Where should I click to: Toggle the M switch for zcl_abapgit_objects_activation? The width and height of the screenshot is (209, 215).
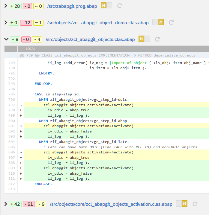pyautogui.click(x=182, y=204)
